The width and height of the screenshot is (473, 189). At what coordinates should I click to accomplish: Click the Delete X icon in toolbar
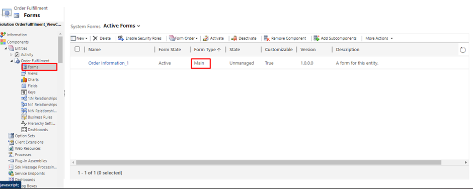[x=95, y=38]
